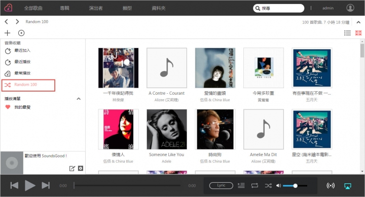This screenshot has width=365, height=197.
Task: Switch to the 類型 tab
Action: (x=127, y=8)
